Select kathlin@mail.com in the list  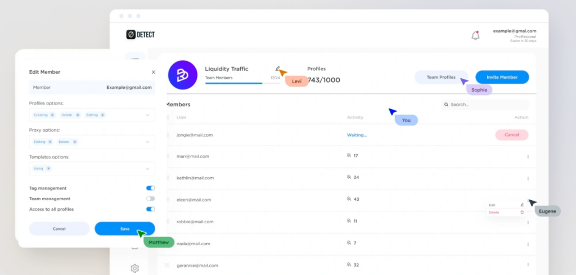pos(195,178)
